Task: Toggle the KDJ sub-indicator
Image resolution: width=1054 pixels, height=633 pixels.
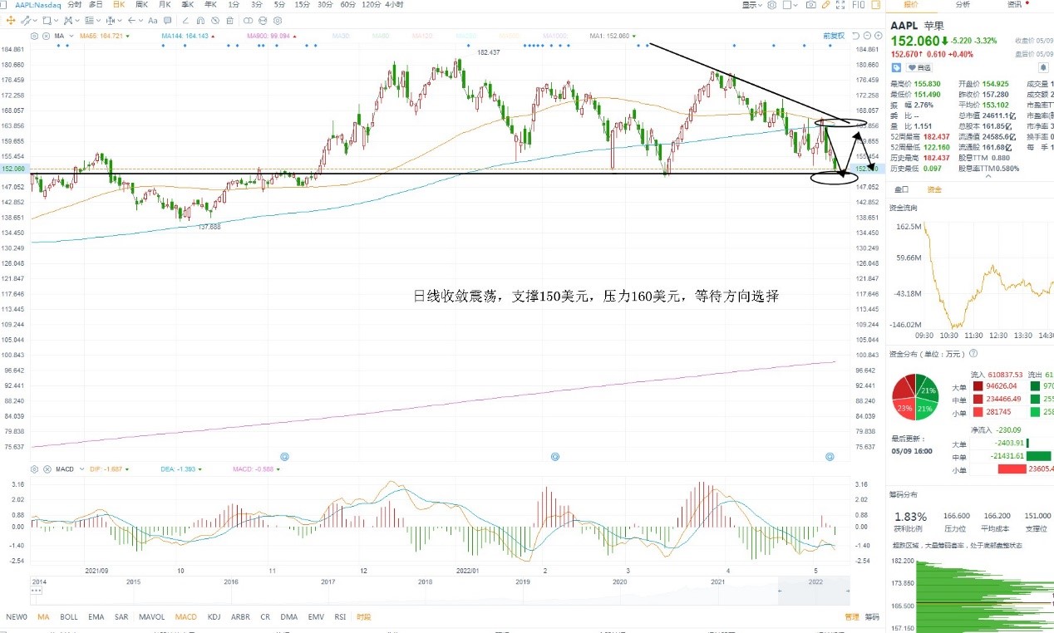Action: click(x=214, y=617)
